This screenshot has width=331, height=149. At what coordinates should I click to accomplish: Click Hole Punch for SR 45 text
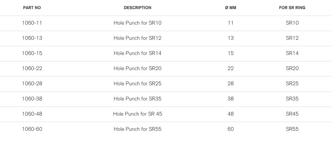[138, 114]
